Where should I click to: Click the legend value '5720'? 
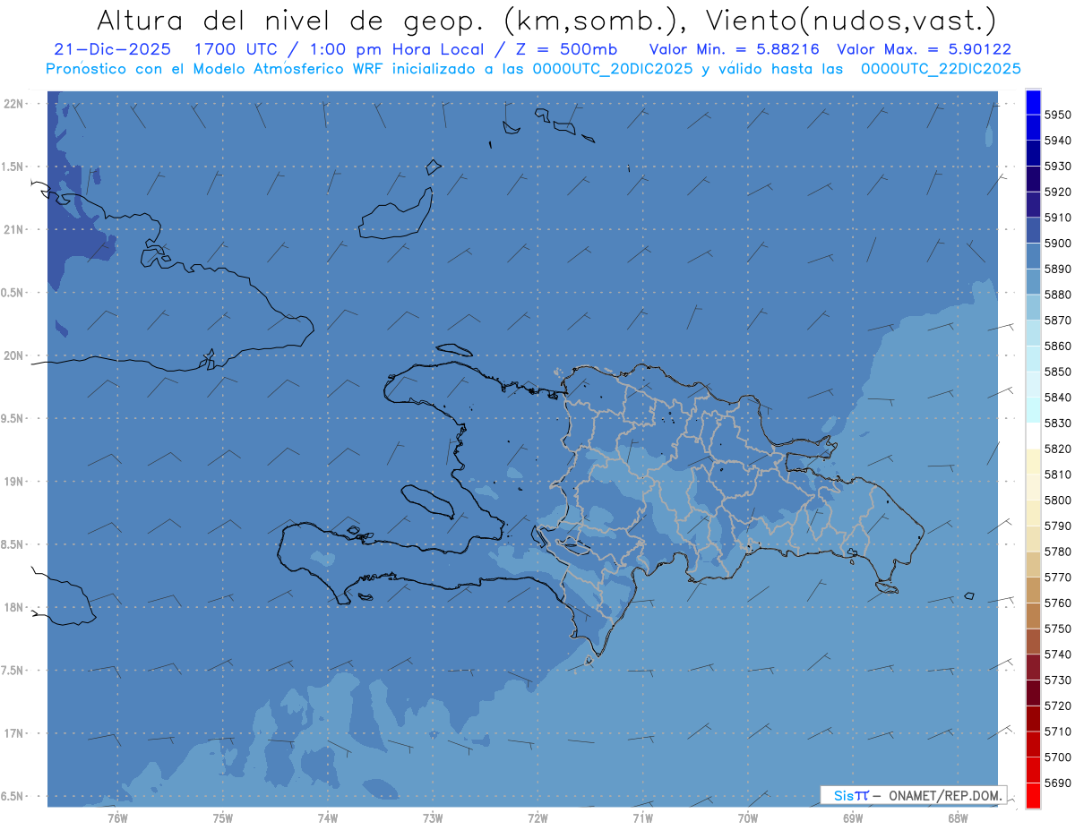pyautogui.click(x=1057, y=706)
